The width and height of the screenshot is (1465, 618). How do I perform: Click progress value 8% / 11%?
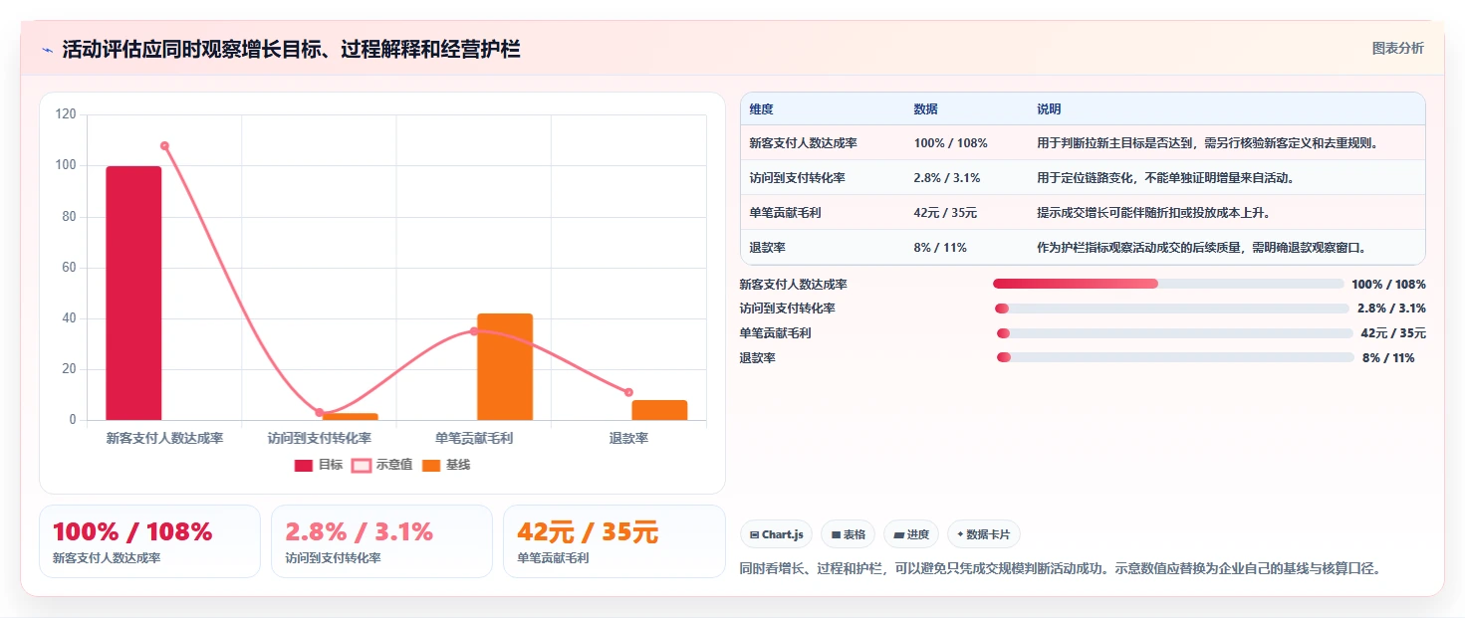click(1388, 358)
